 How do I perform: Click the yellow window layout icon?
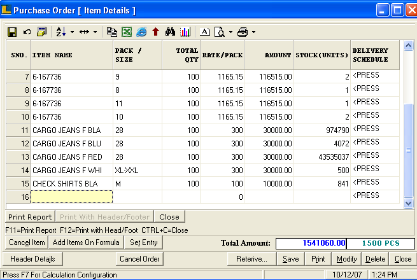click(x=42, y=32)
